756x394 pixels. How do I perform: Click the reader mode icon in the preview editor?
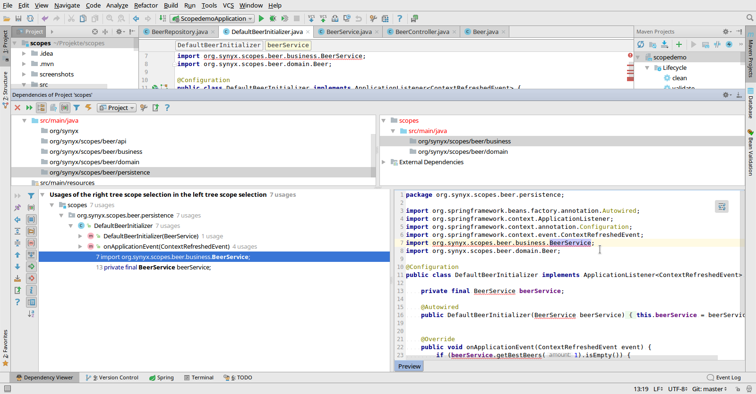[x=722, y=207]
